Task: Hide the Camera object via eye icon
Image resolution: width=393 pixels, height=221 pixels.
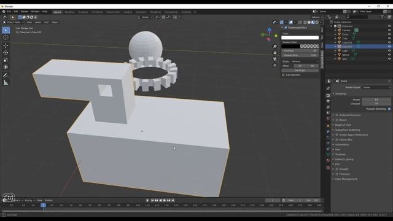Action: tap(389, 30)
